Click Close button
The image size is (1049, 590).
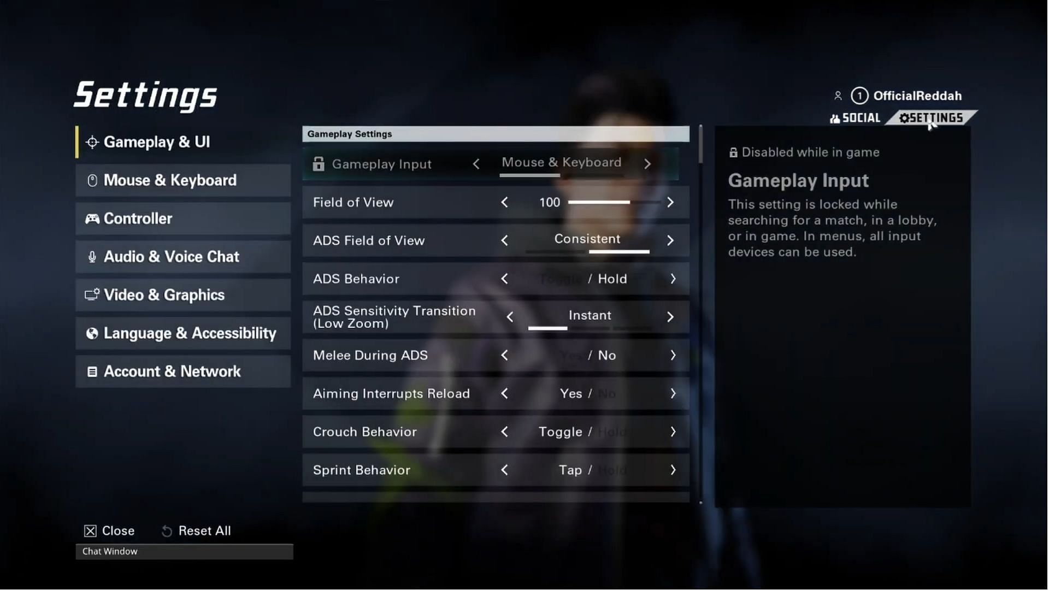[109, 531]
